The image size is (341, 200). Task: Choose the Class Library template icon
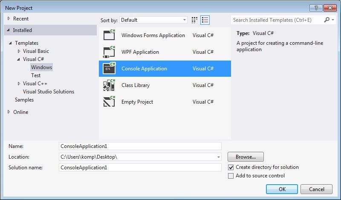tap(109, 85)
